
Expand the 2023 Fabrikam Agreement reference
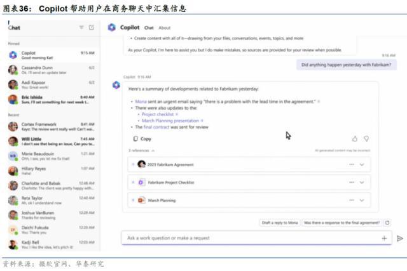click(362, 164)
